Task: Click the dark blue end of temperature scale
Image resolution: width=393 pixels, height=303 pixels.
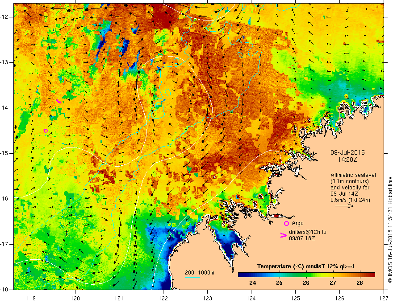Action: coord(240,275)
